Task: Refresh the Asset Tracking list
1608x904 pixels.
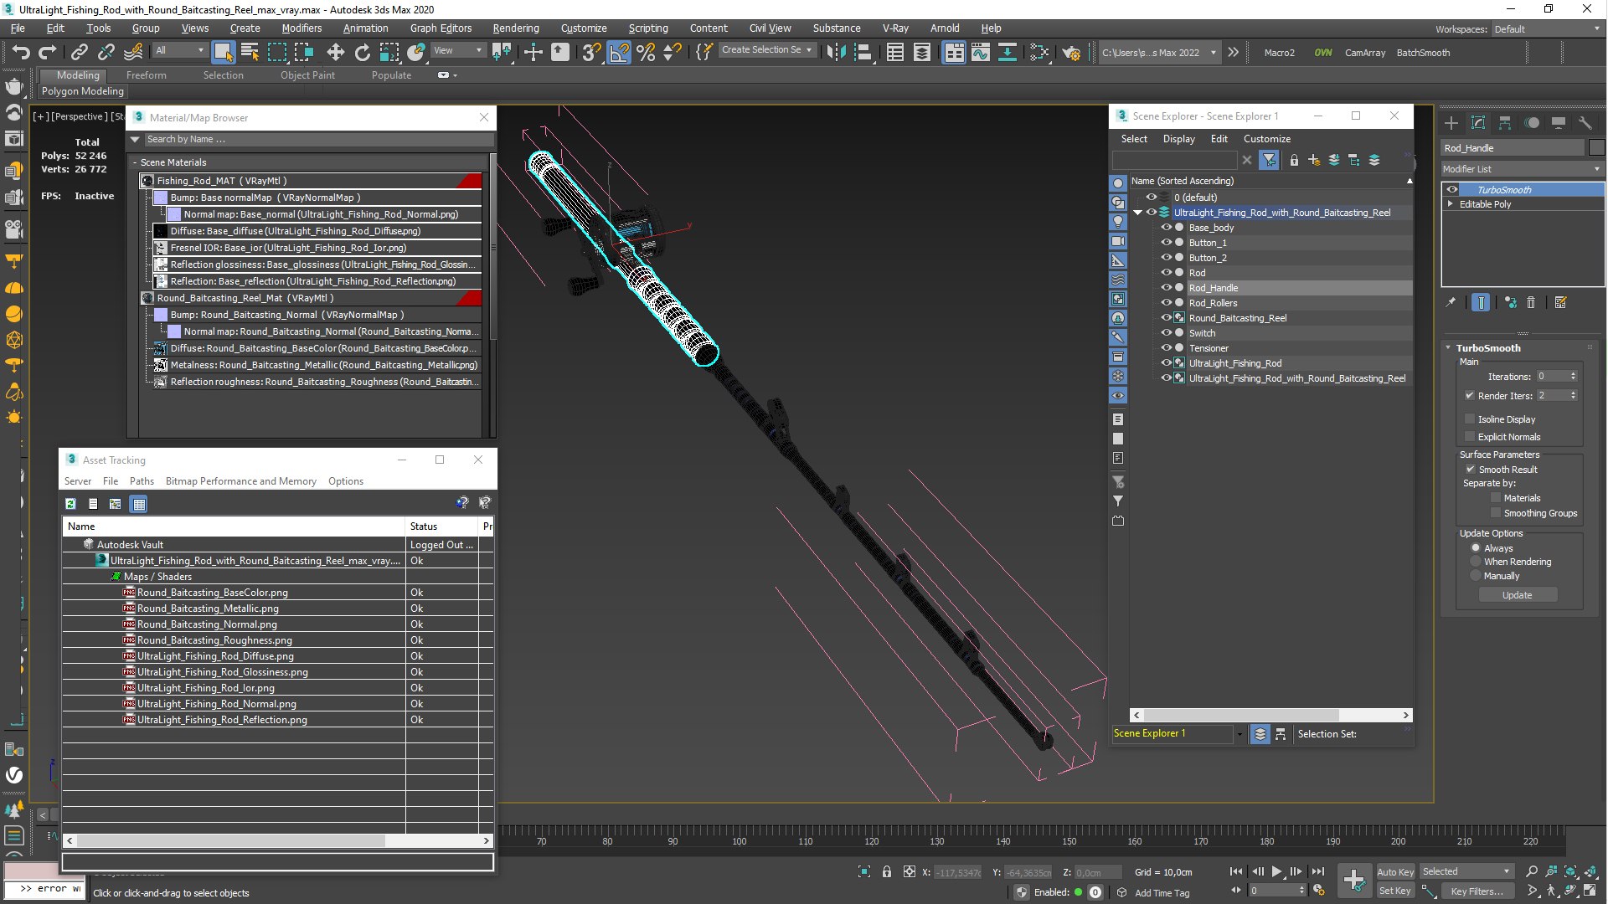Action: point(71,504)
